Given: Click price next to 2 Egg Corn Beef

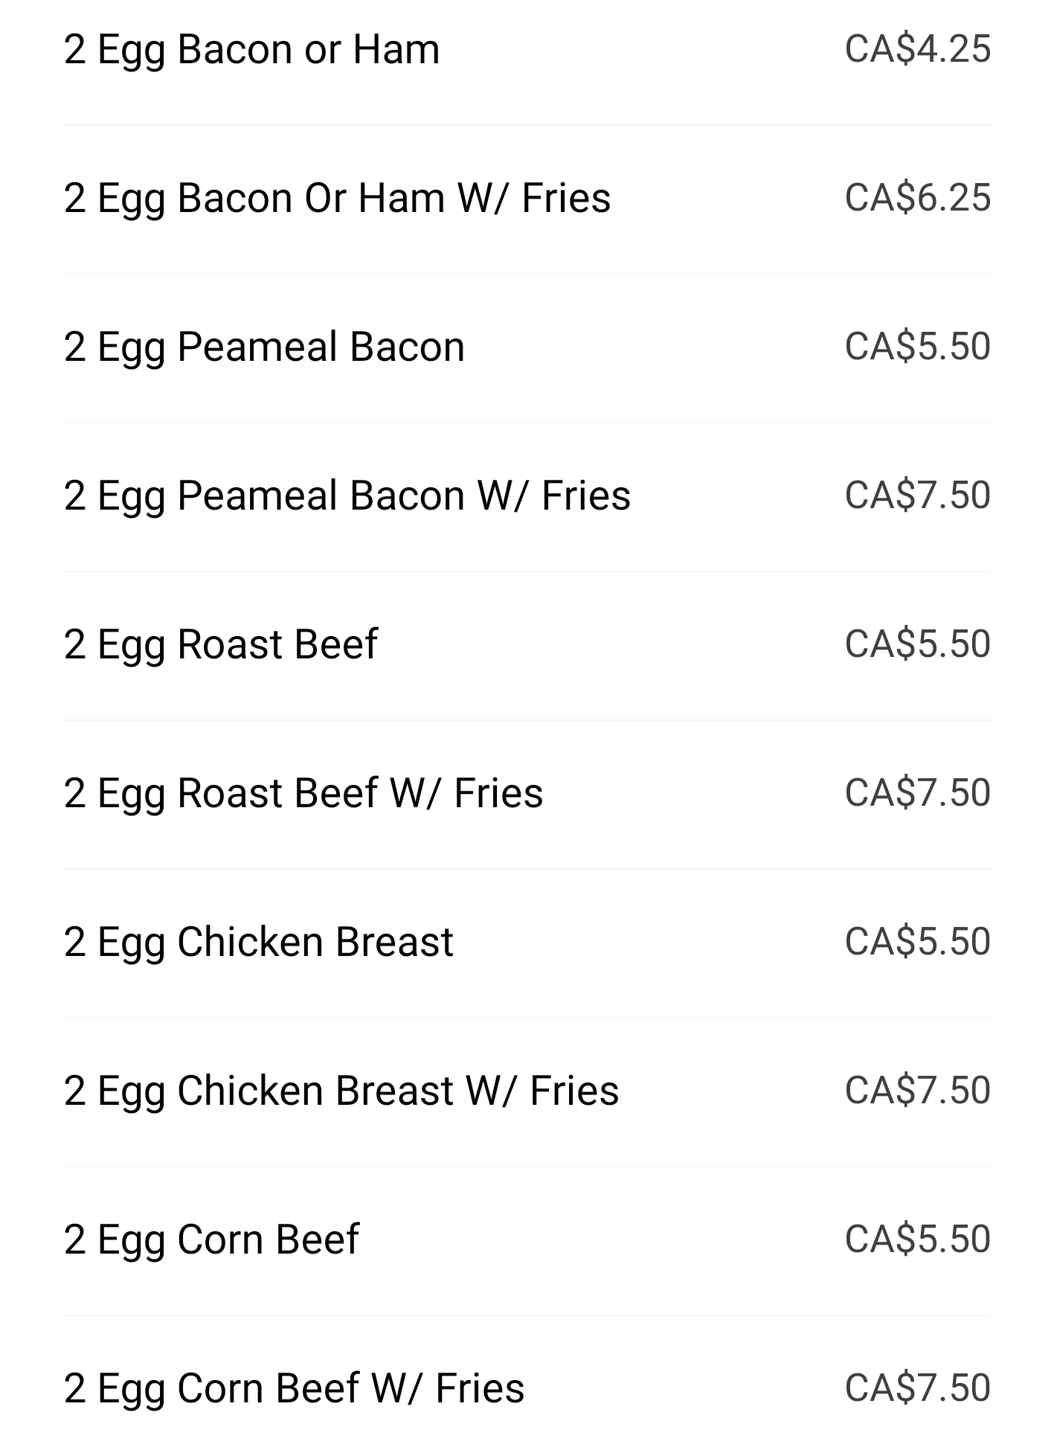Looking at the screenshot, I should 917,1240.
